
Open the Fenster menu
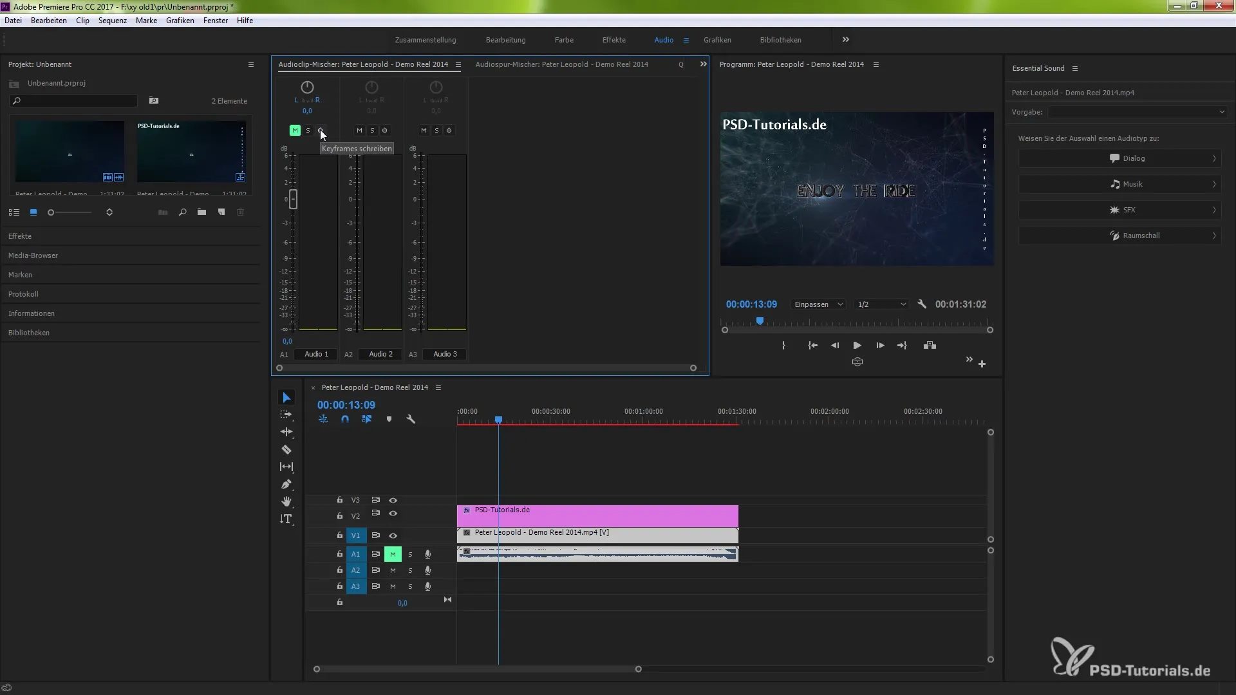point(216,21)
